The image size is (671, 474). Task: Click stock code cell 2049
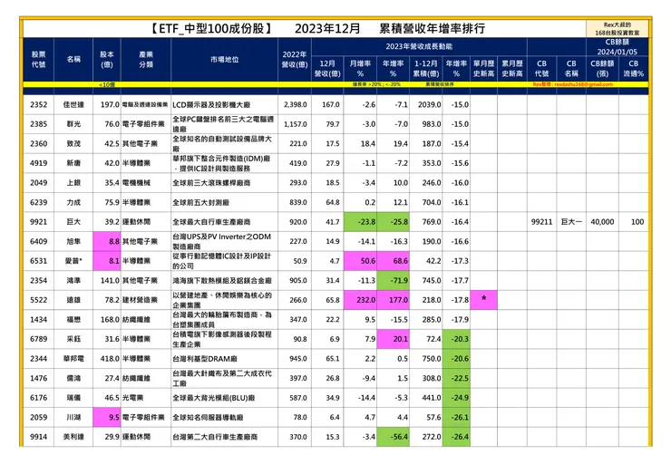[x=38, y=183]
